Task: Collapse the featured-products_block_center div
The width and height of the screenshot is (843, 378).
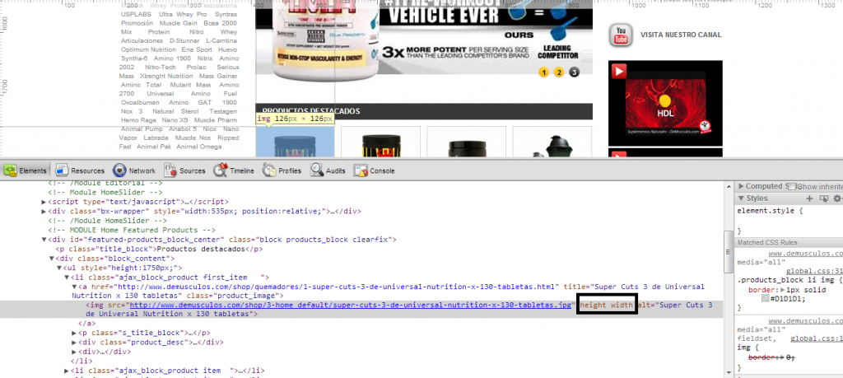Action: [44, 240]
